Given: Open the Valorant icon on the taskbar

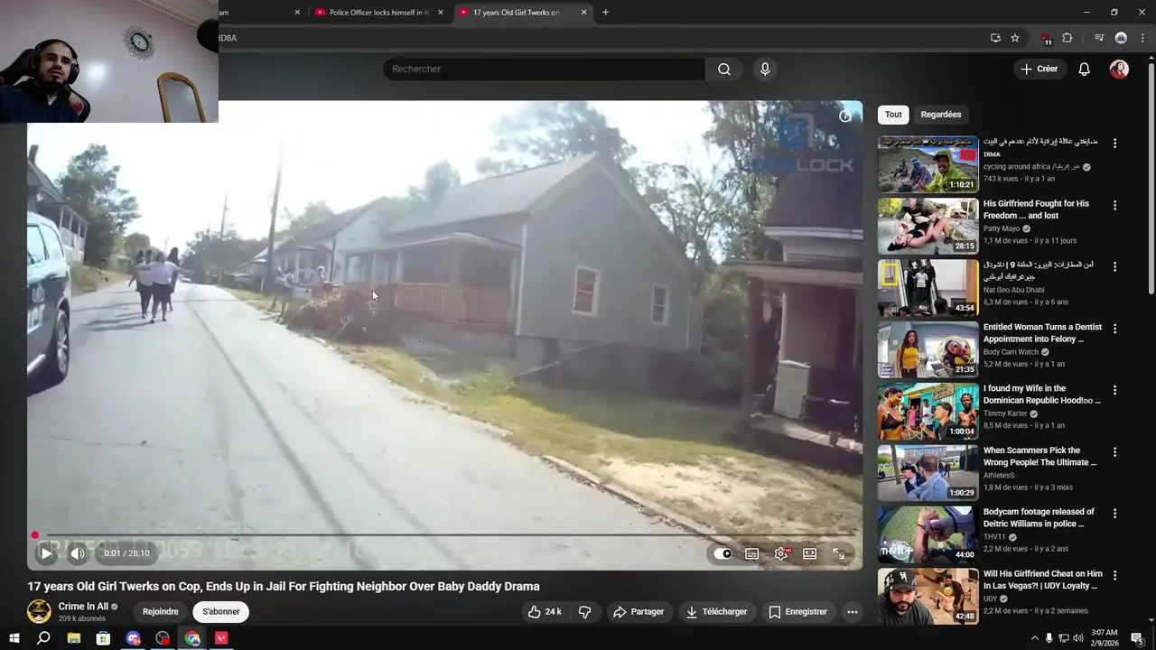Looking at the screenshot, I should (221, 638).
